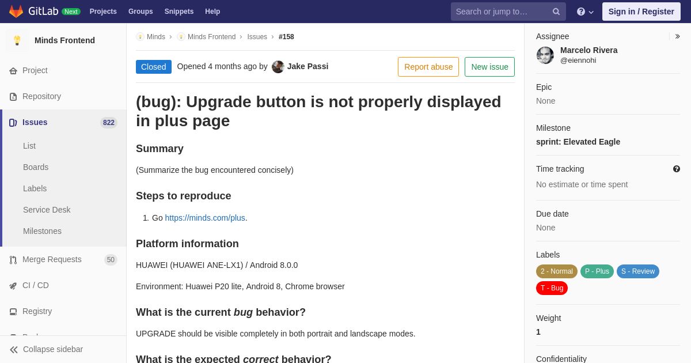
Task: Click the Minds breadcrumb avatar icon
Action: pyautogui.click(x=140, y=37)
